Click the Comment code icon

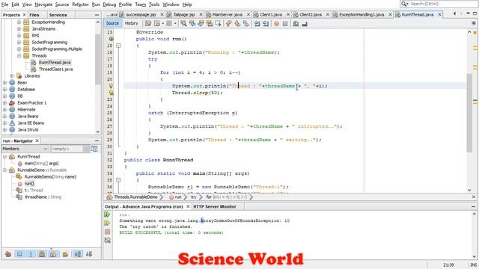[x=296, y=23]
